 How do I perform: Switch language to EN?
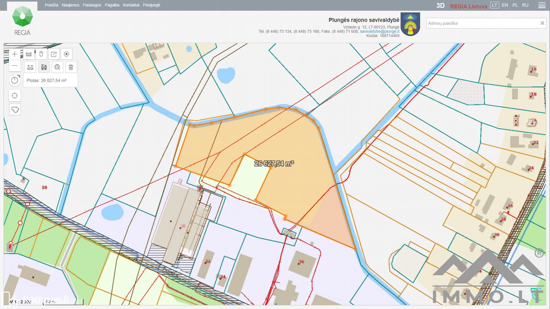click(x=505, y=5)
